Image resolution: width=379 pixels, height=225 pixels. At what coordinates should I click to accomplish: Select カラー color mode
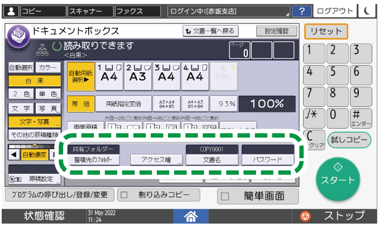(48, 68)
